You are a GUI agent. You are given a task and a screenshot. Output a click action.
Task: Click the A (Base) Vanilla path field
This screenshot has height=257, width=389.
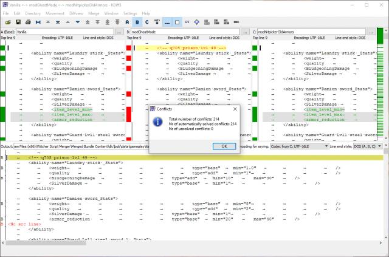pyautogui.click(x=65, y=32)
